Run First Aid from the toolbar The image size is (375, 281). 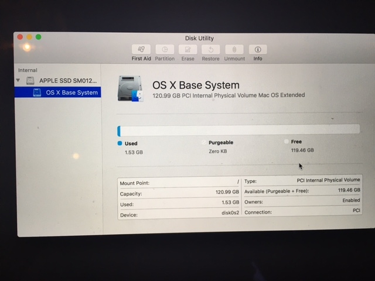pos(141,49)
